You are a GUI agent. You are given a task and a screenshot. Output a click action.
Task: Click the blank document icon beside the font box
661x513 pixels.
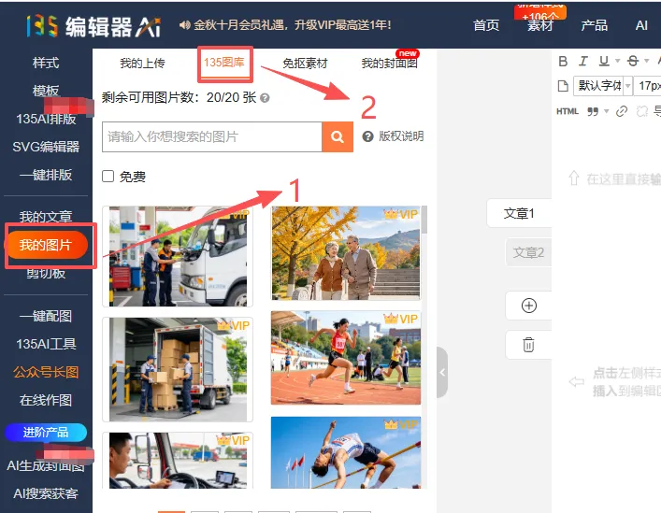coord(563,86)
